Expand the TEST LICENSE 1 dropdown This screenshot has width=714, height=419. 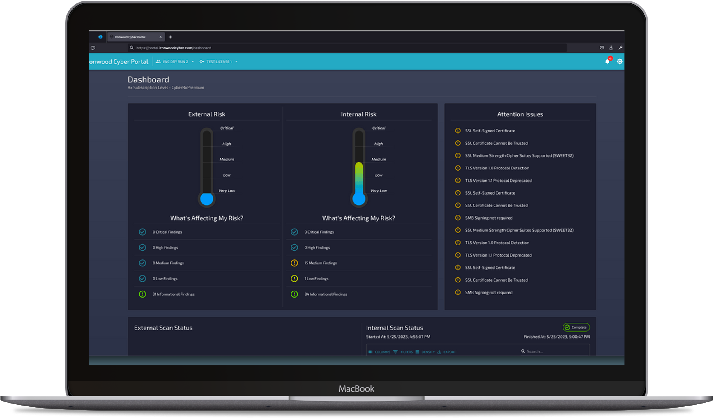[219, 61]
